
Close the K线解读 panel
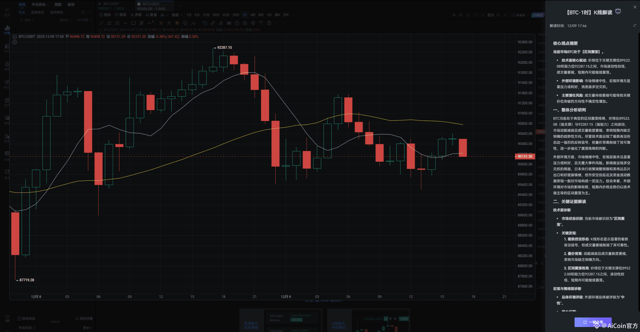635,7
